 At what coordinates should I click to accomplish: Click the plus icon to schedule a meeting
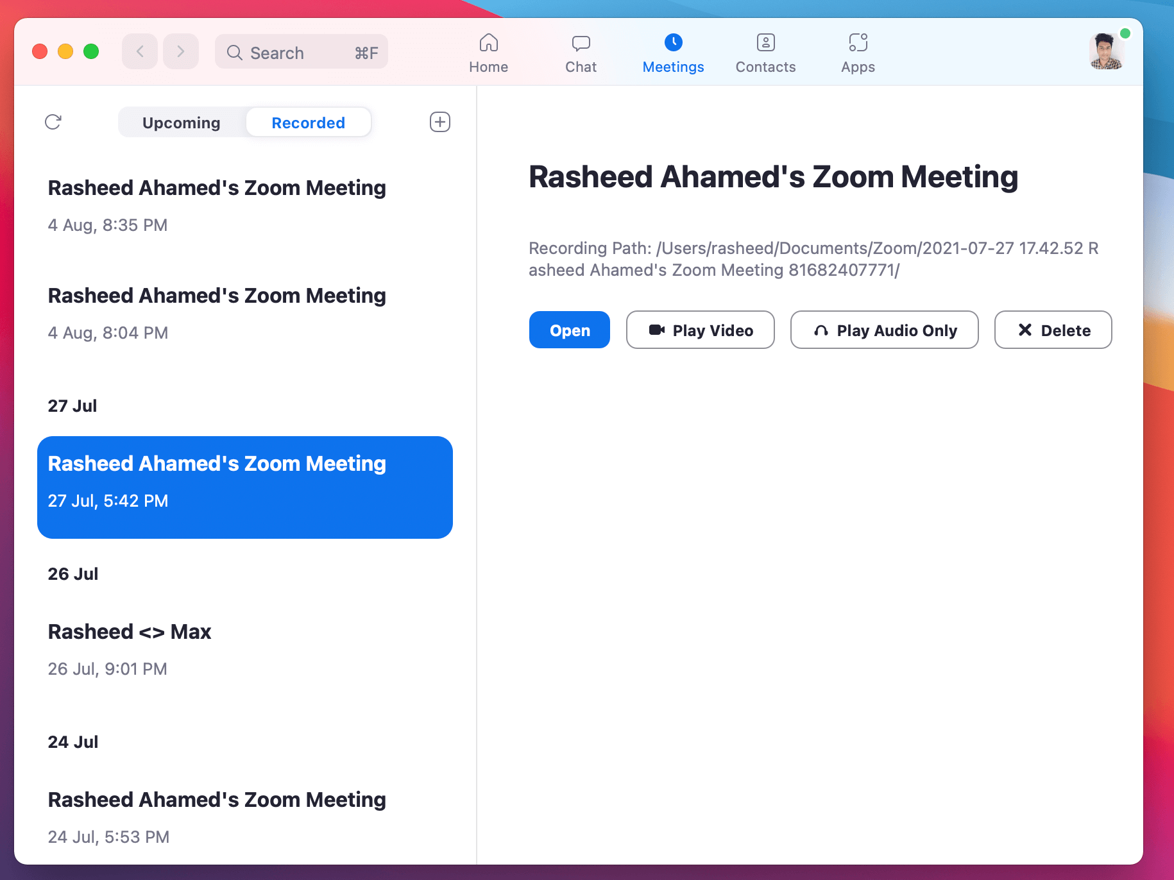[439, 122]
